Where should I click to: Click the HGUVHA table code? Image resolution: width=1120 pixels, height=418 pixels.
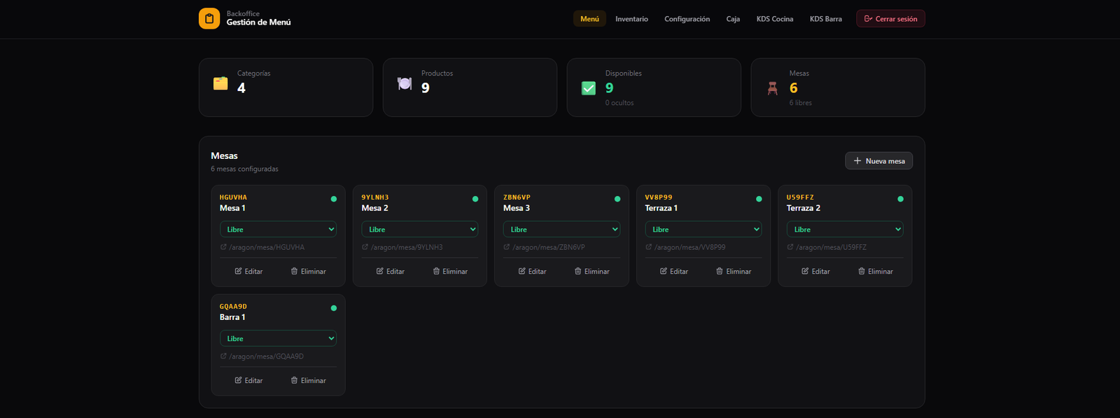tap(233, 197)
